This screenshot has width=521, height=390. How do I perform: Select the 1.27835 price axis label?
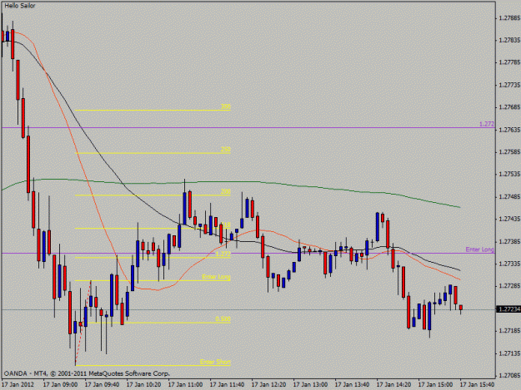click(509, 40)
